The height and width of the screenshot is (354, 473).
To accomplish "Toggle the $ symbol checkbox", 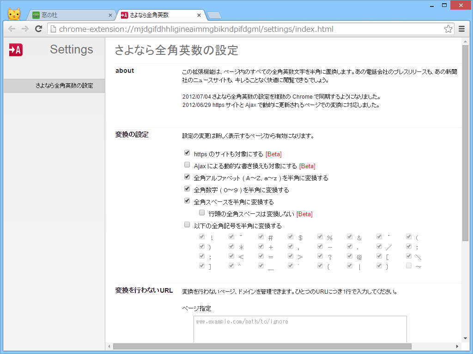I will pyautogui.click(x=291, y=236).
